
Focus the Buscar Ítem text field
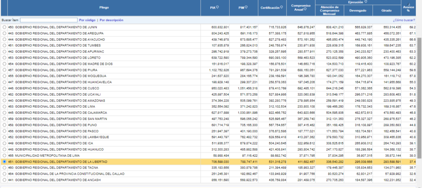click(49, 20)
